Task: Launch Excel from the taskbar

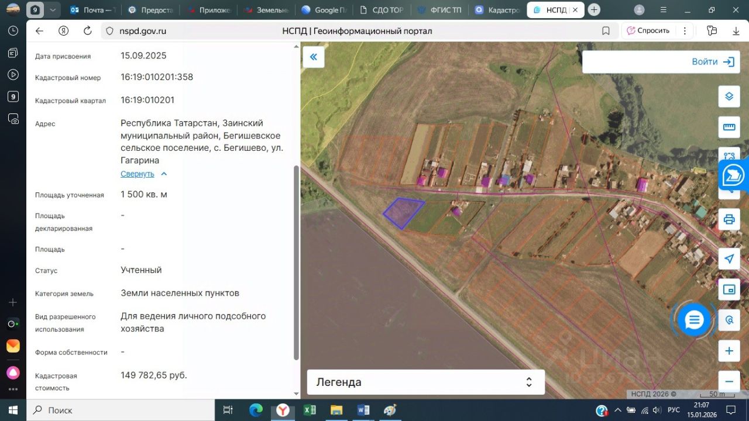Action: (310, 410)
